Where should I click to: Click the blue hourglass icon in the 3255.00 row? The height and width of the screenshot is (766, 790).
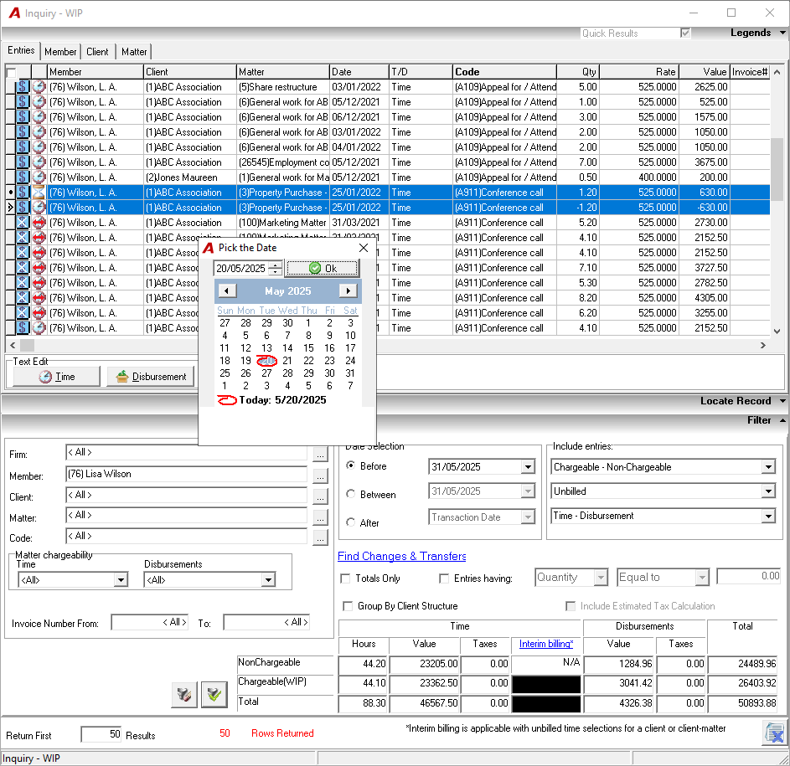23,313
